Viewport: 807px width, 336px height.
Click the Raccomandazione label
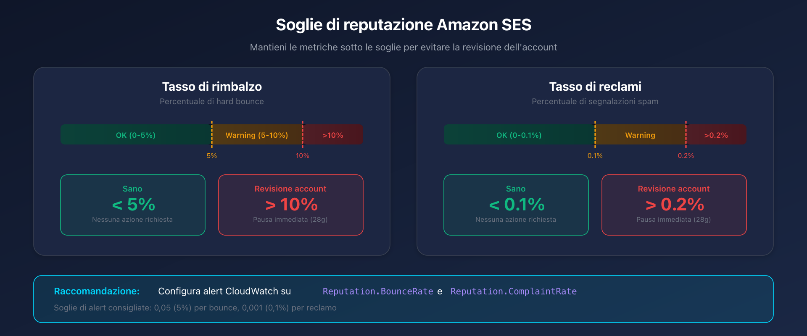click(x=97, y=291)
